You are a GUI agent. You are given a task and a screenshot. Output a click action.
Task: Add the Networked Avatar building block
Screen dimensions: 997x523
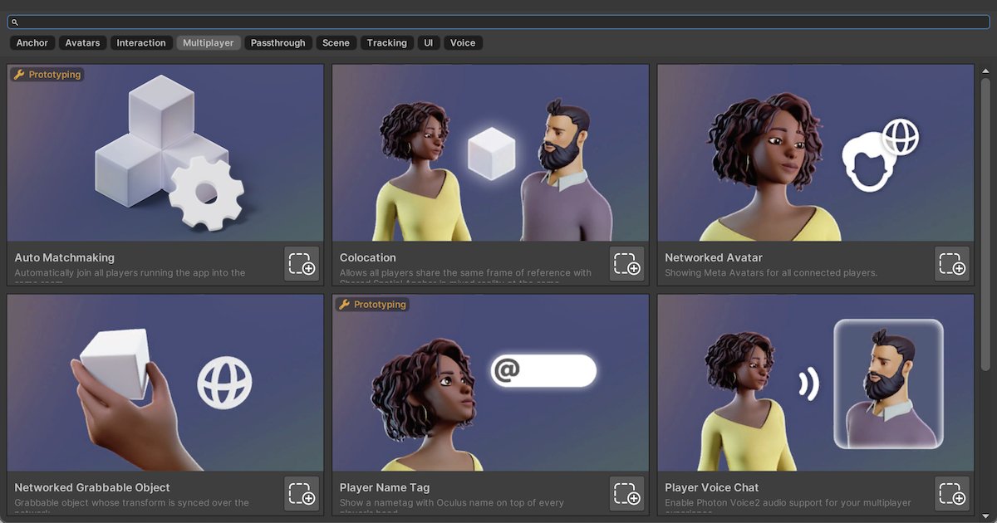pyautogui.click(x=952, y=264)
